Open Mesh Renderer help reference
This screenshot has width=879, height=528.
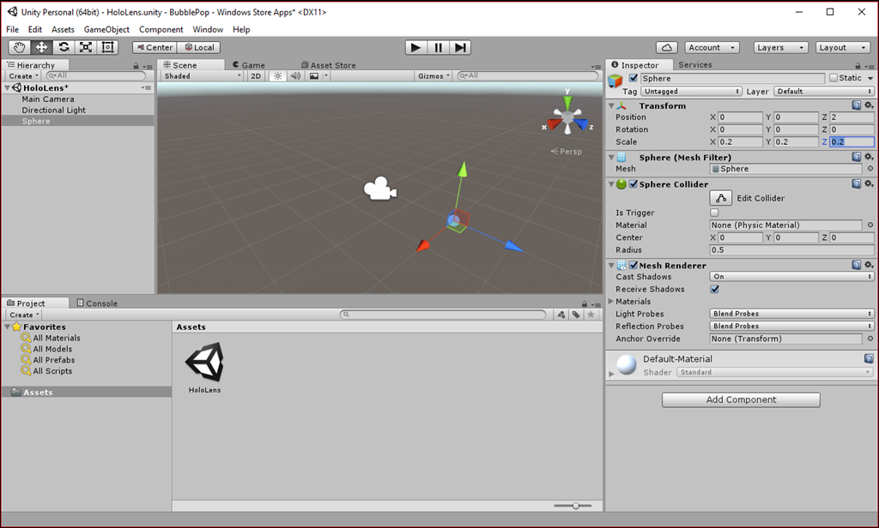856,265
